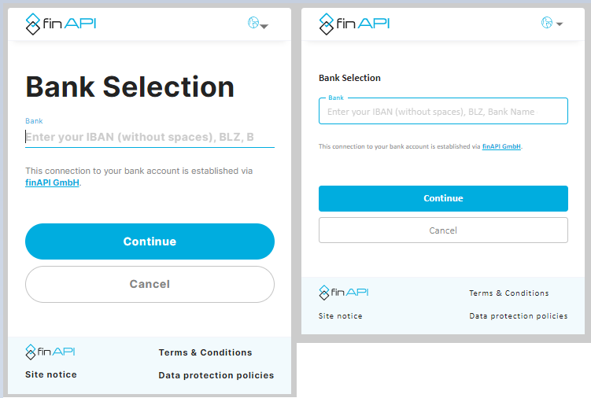Image resolution: width=591 pixels, height=398 pixels.
Task: Focus the underlined Bank IBAN field in the left panel
Action: (x=150, y=137)
